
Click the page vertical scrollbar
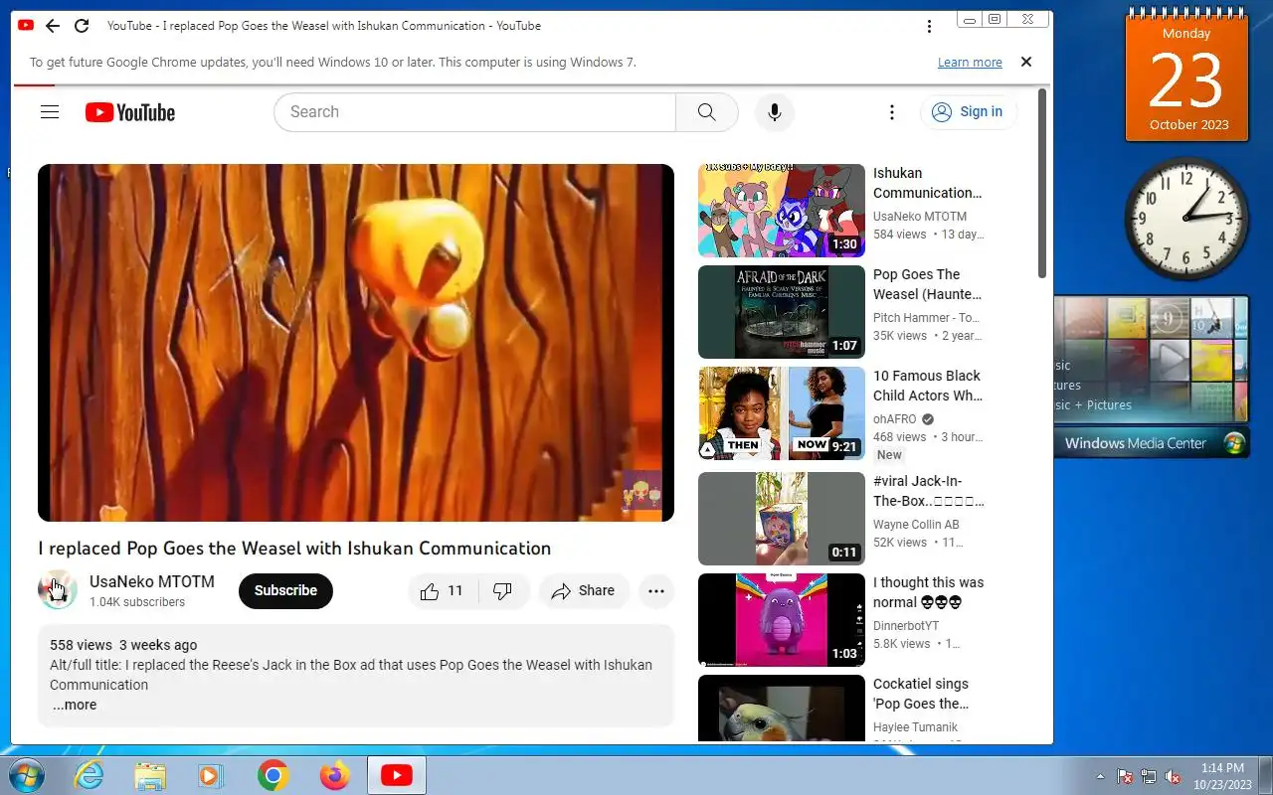point(1042,184)
